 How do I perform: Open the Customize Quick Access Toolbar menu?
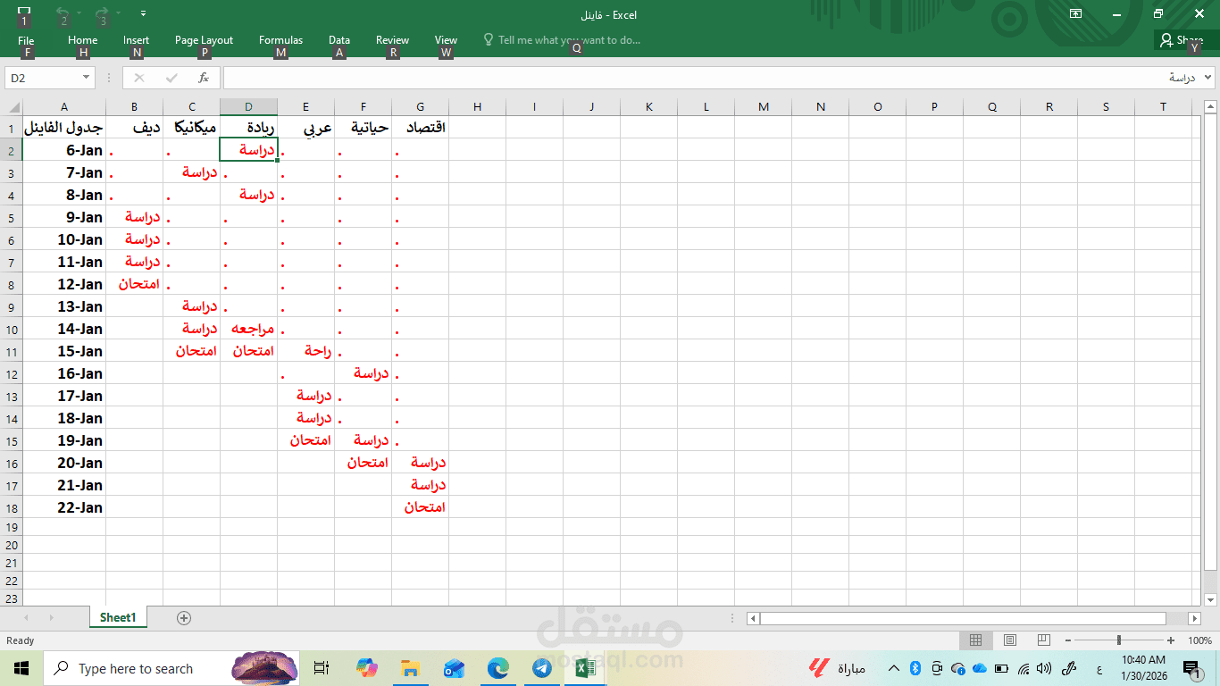[x=144, y=13]
